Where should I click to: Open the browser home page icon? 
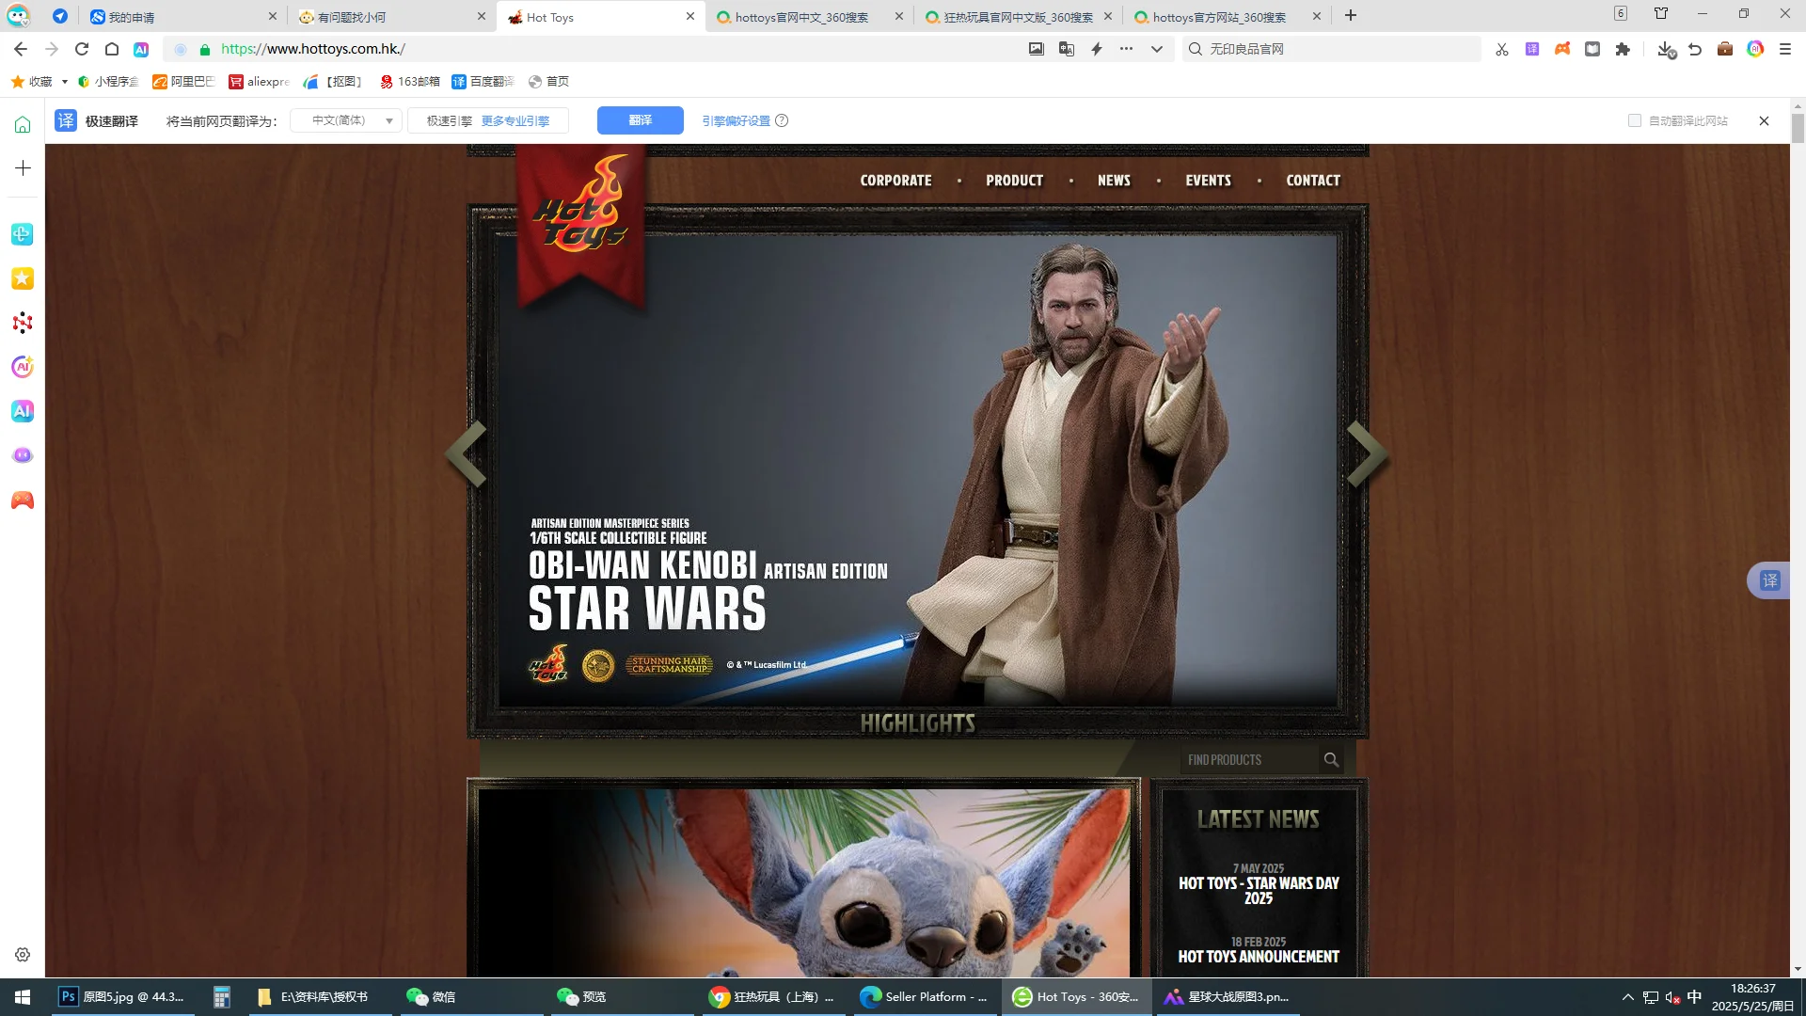tap(112, 49)
